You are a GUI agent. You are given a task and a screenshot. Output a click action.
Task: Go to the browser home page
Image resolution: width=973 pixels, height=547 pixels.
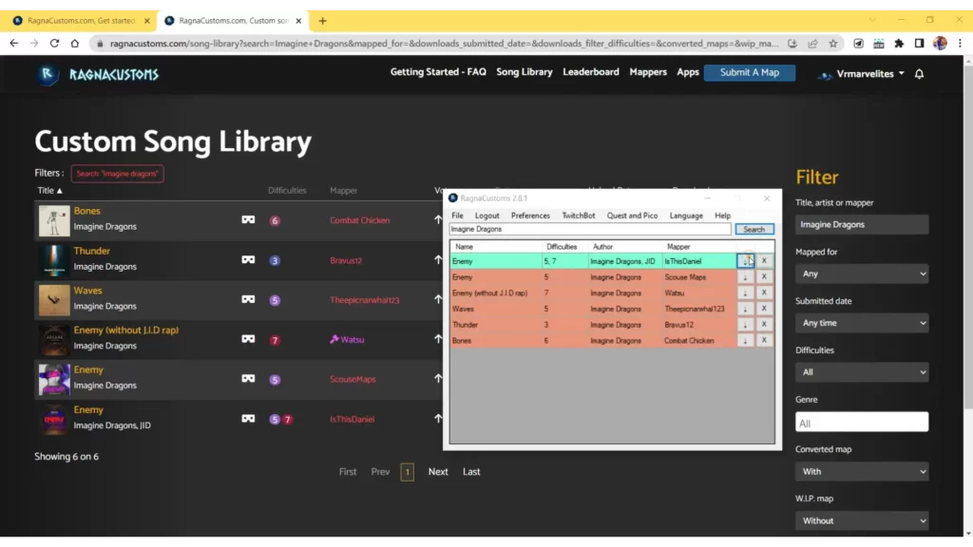(x=75, y=44)
